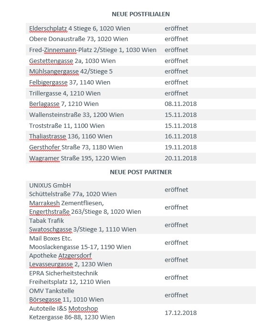This screenshot has height=335, width=276.
Task: Click the date 08.11.2018 beside Berlagasse
Action: tap(180, 104)
